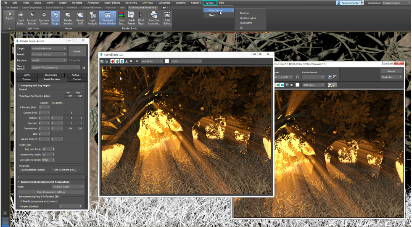This screenshot has height=227, width=412.
Task: Choose Quad Lights from the submenu
Action: coord(246,23)
